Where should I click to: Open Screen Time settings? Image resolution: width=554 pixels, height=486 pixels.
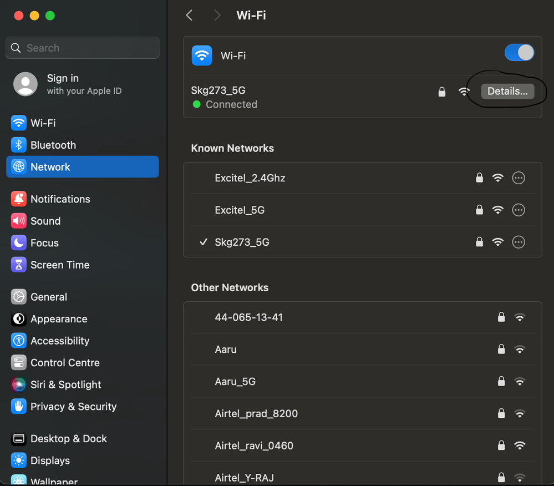pyautogui.click(x=82, y=265)
